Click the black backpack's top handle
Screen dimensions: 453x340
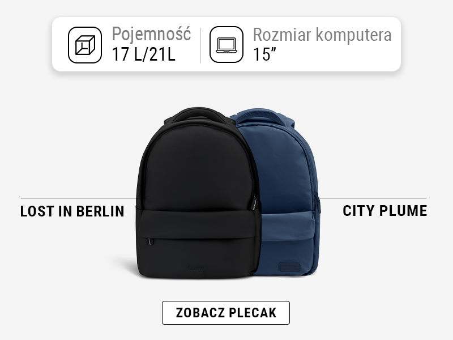click(199, 113)
